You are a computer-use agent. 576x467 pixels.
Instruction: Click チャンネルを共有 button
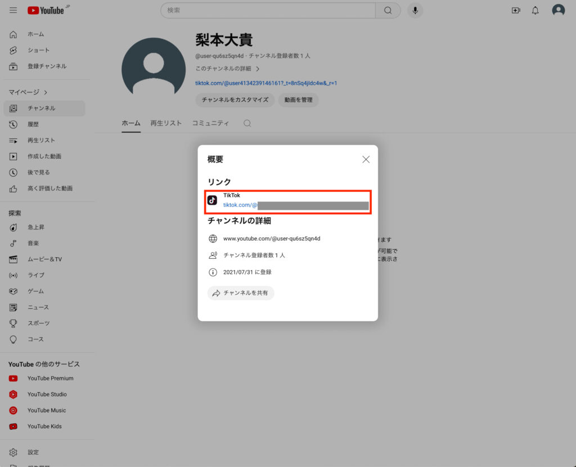(x=241, y=293)
